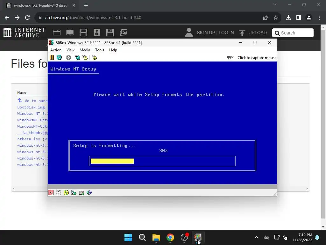326x245 pixels.
Task: Open the Go to parent directory link
Action: click(x=32, y=100)
